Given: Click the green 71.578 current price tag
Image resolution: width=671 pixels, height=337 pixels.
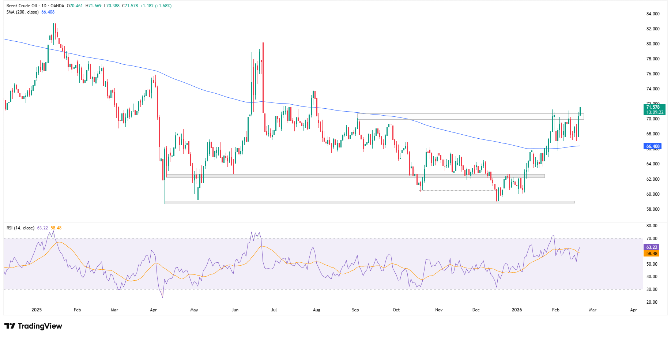Looking at the screenshot, I should (x=654, y=107).
